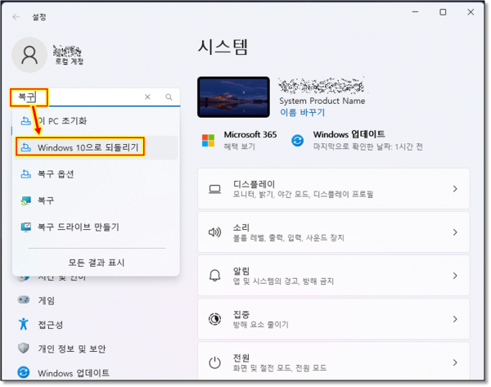Click the 접근성 icon in the sidebar
This screenshot has height=387, width=491.
pyautogui.click(x=24, y=324)
